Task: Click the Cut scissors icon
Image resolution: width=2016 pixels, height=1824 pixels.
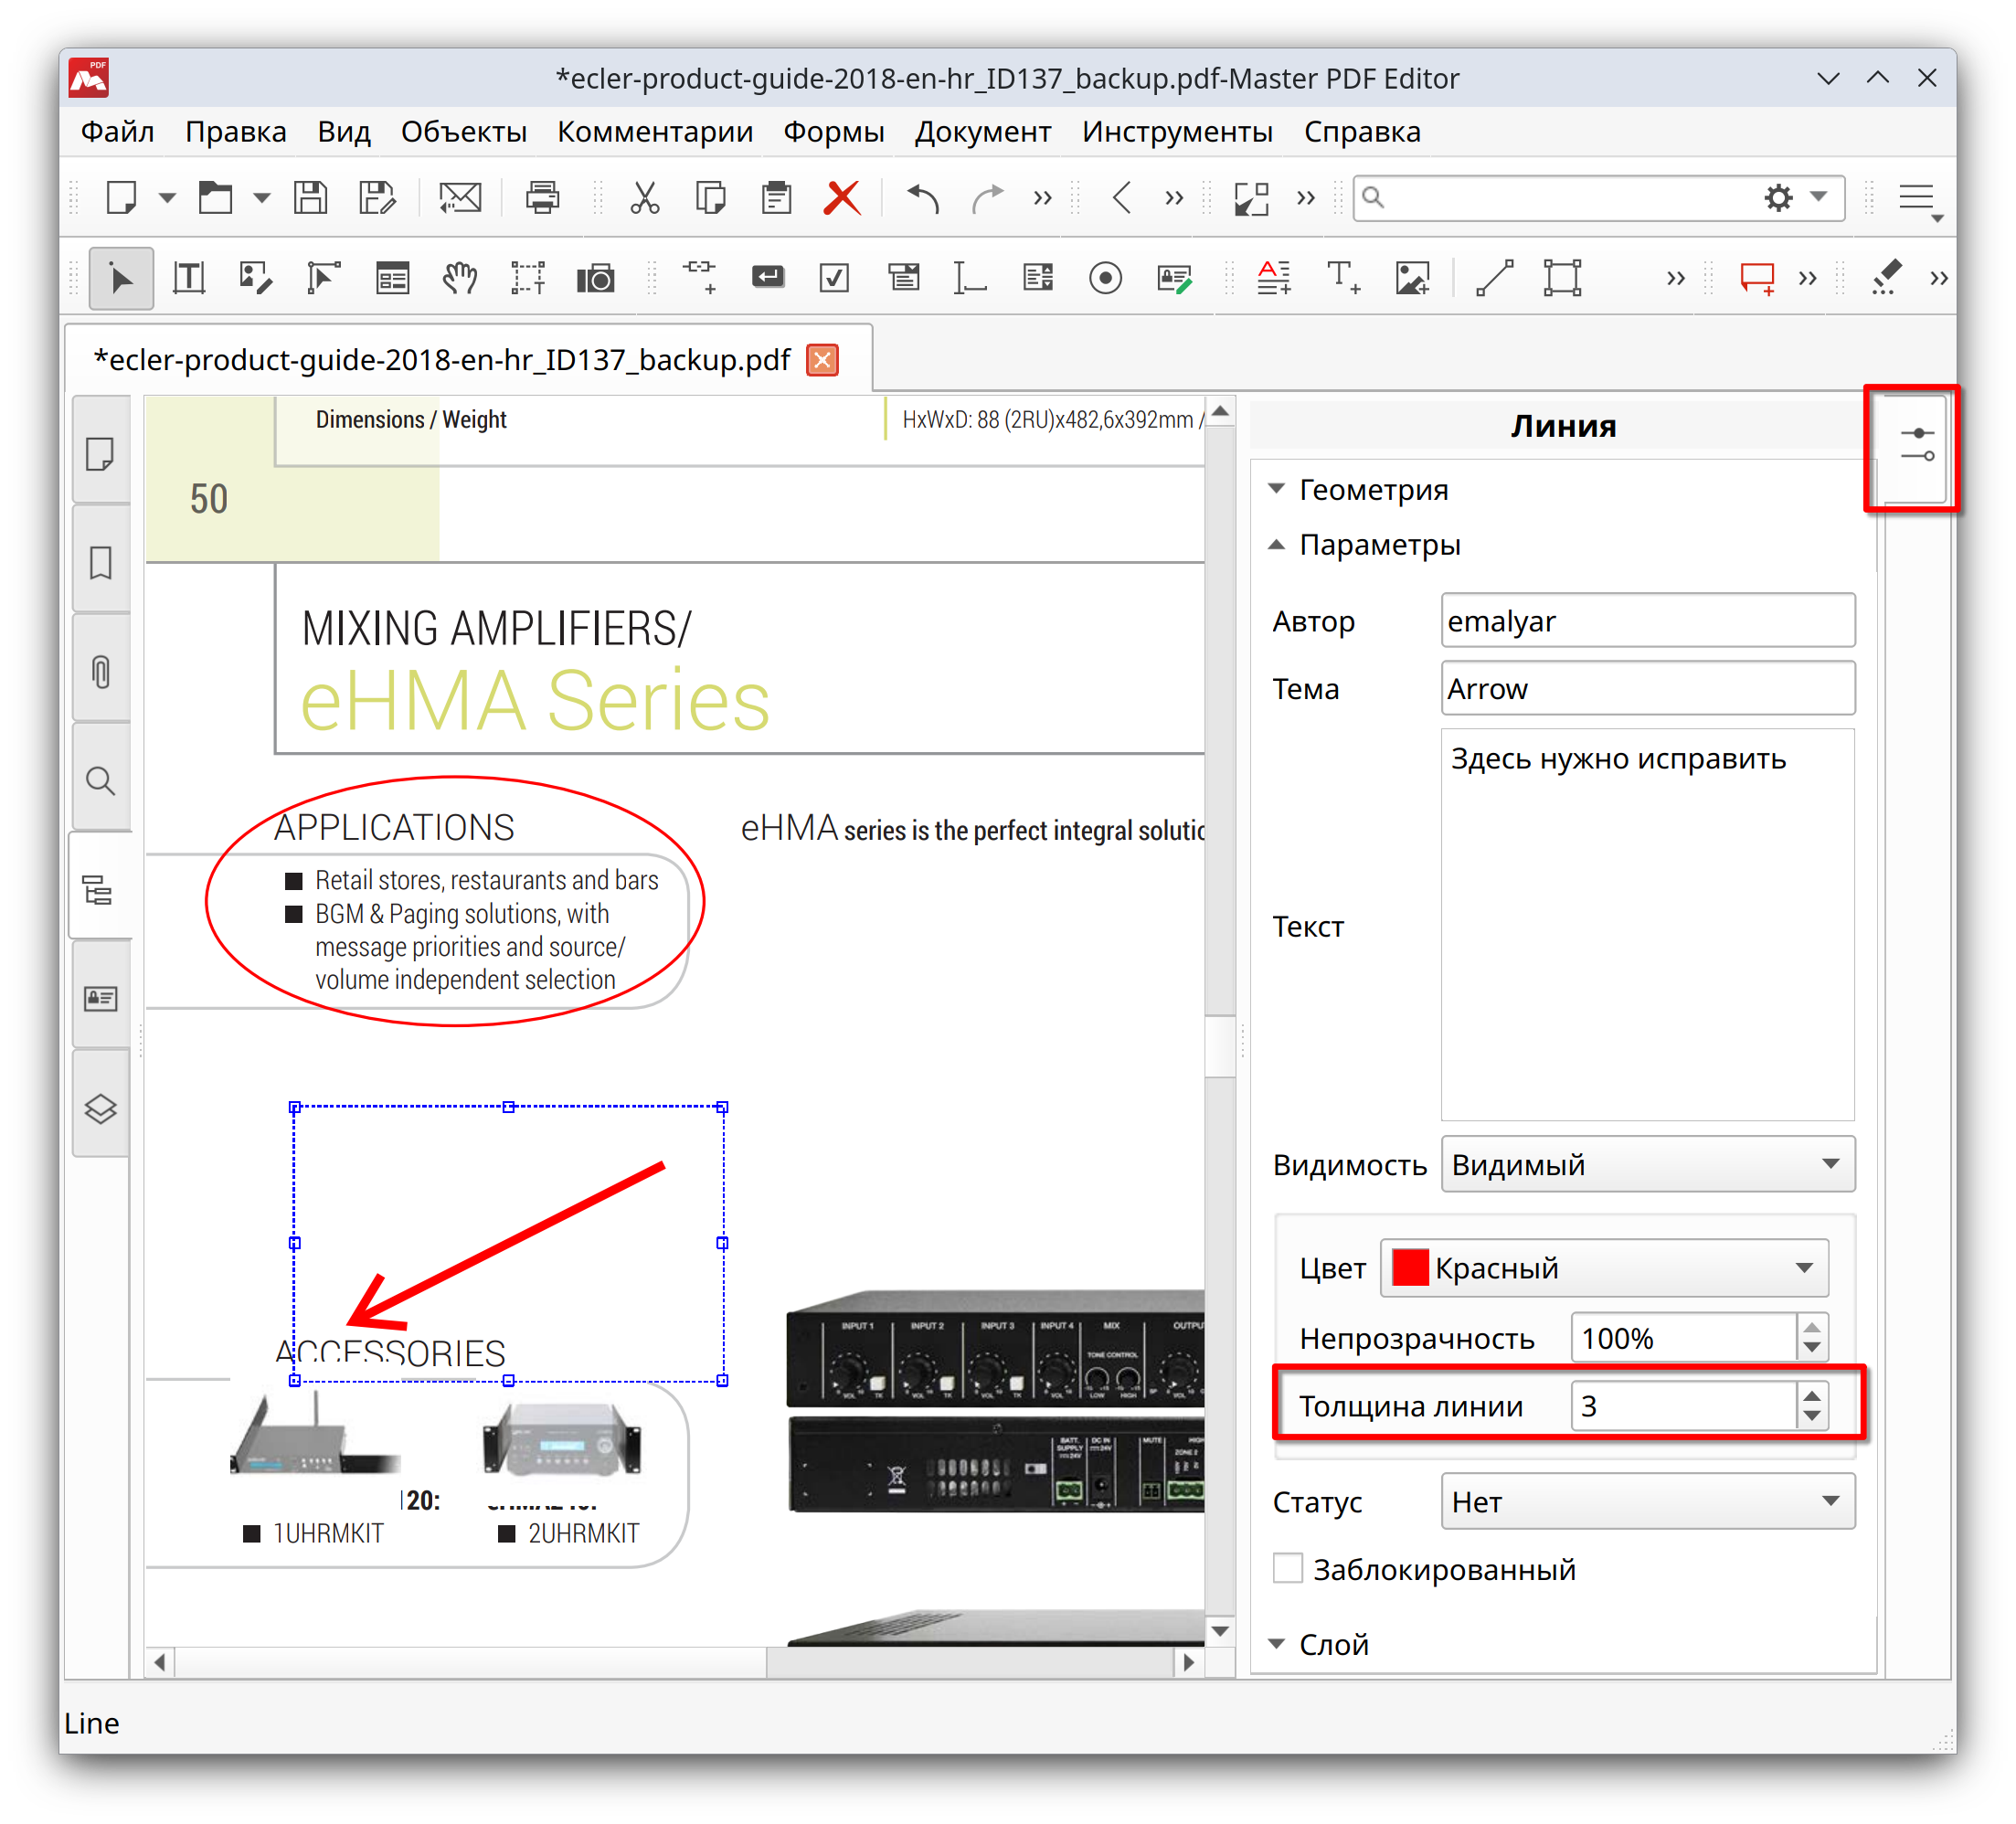Action: [x=645, y=197]
